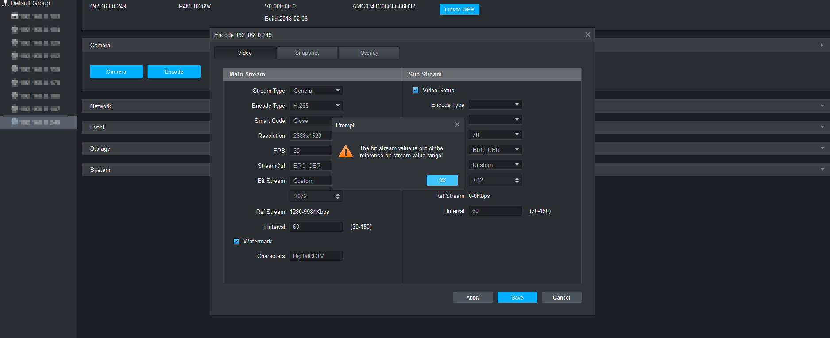Expand the Event section
Screen dimensions: 830x338
pyautogui.click(x=146, y=127)
